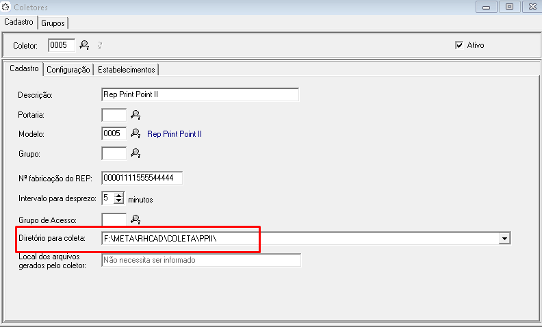Open the Grupo lookup magnifier
The height and width of the screenshot is (327, 542).
pyautogui.click(x=135, y=153)
